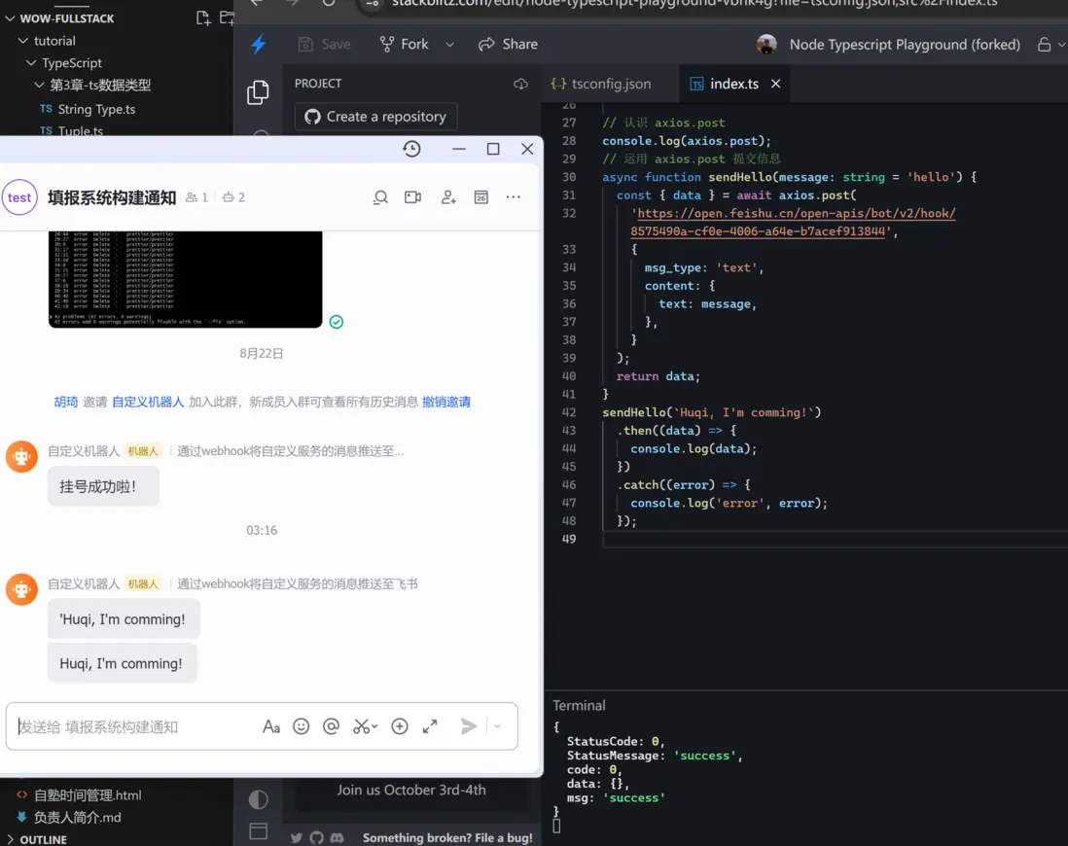Open the Fork dropdown arrow
This screenshot has width=1068, height=846.
click(449, 45)
